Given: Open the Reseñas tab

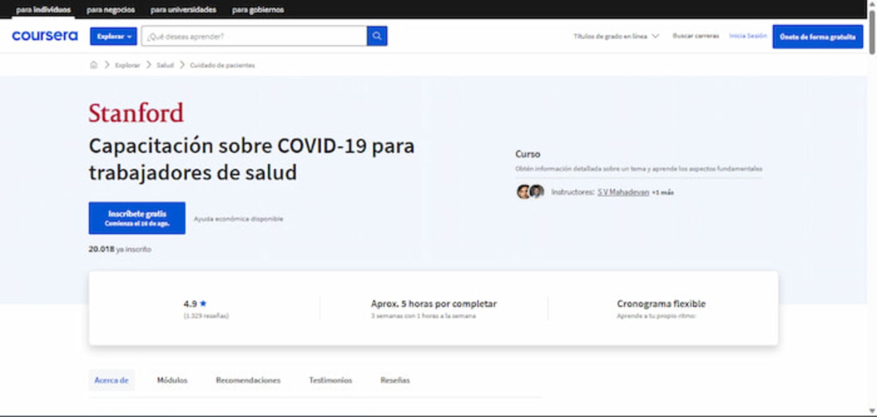Looking at the screenshot, I should point(395,380).
